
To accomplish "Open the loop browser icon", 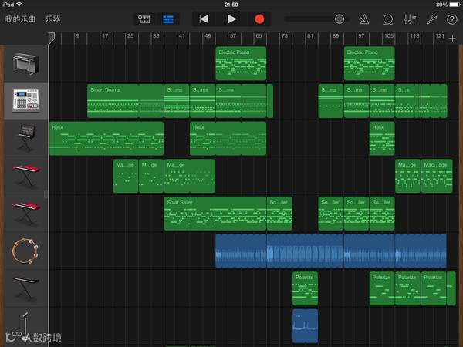I will click(x=387, y=19).
